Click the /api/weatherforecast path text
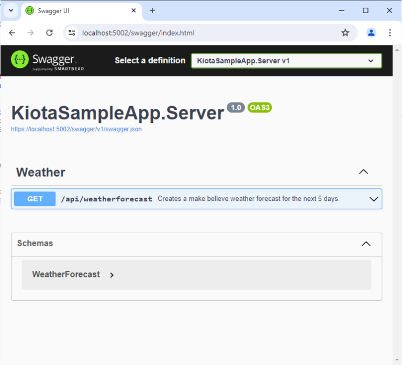 [x=106, y=199]
